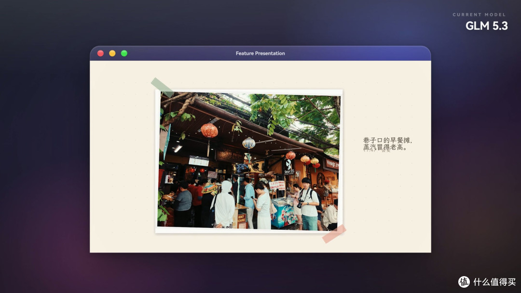Click the blue-and-white lantern in photo
Screen dimensions: 521x293
tap(248, 143)
